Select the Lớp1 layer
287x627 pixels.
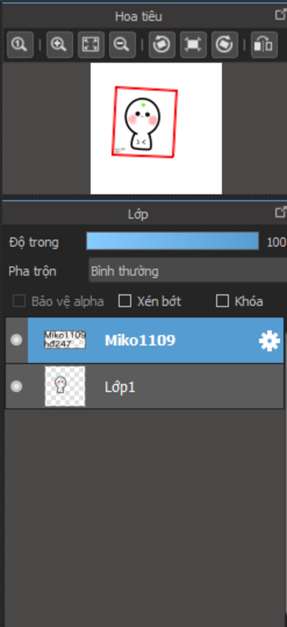tap(145, 386)
